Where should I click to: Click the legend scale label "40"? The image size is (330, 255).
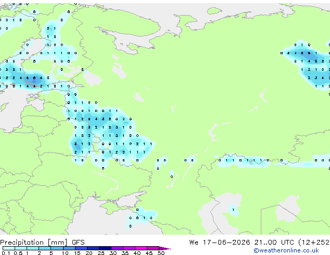pos(137,253)
